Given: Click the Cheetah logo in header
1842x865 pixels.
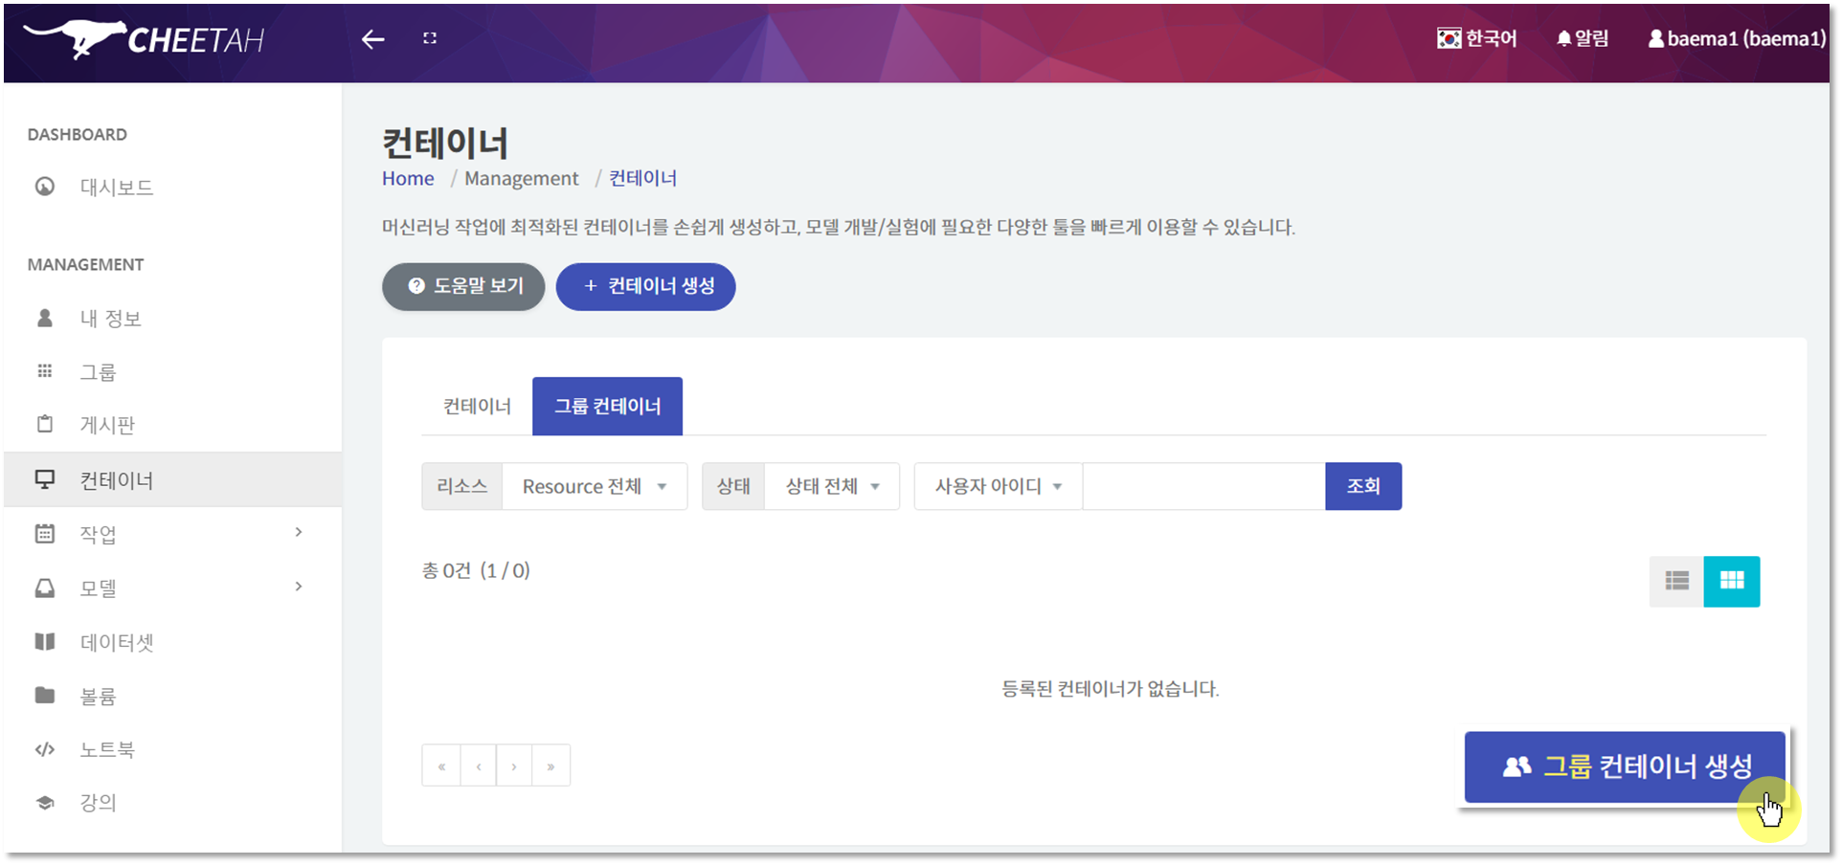Looking at the screenshot, I should pyautogui.click(x=144, y=39).
